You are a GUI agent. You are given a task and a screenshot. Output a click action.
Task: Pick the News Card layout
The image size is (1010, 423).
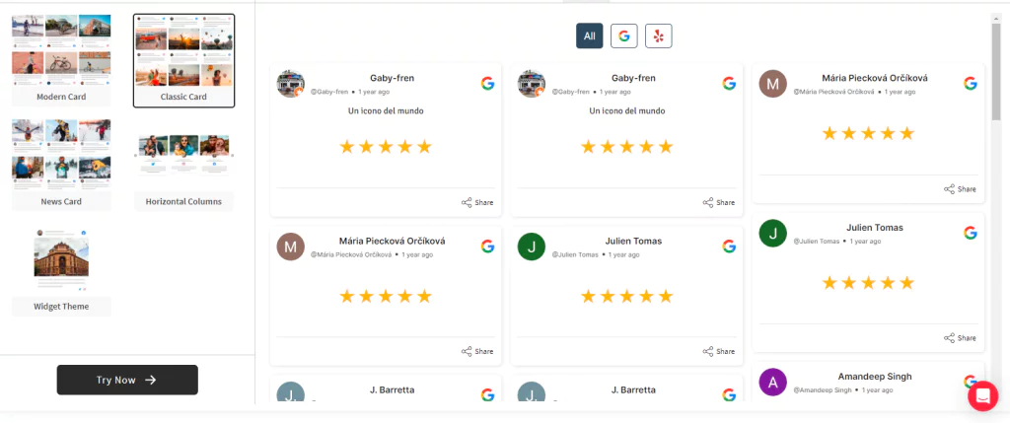click(x=61, y=165)
